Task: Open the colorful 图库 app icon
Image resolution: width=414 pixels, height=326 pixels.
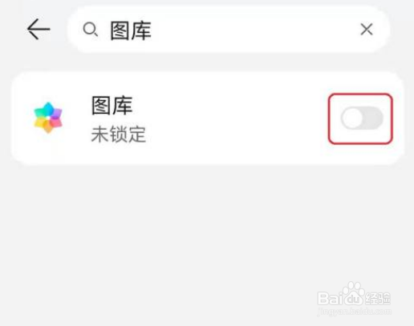Action: click(x=48, y=118)
